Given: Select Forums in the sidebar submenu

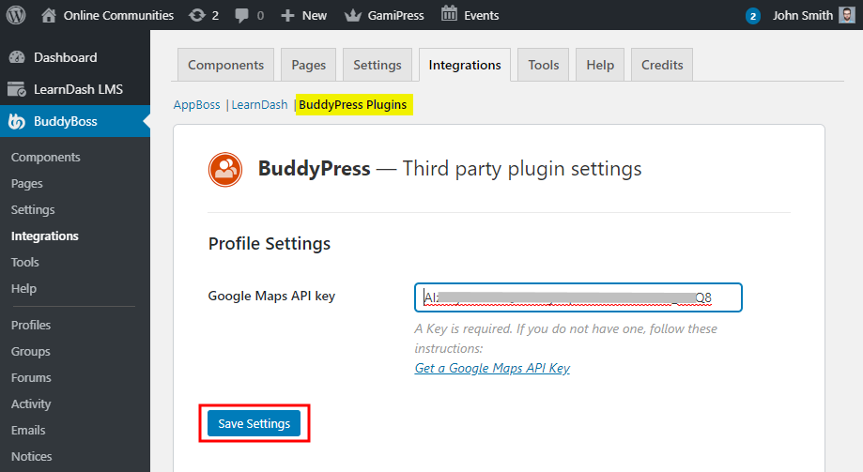Looking at the screenshot, I should coord(31,377).
